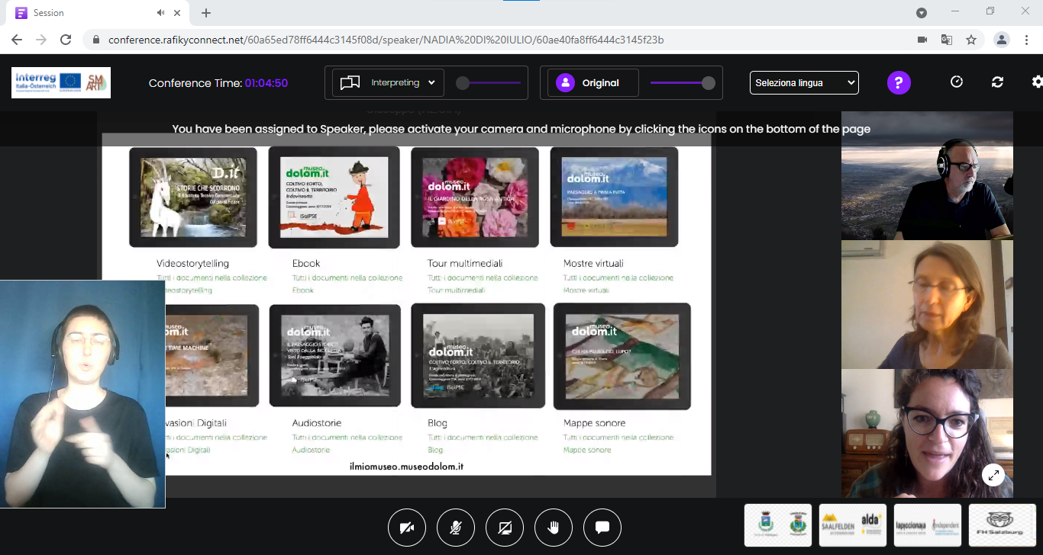This screenshot has height=555, width=1043.
Task: Click the camera permission icon in address bar
Action: pyautogui.click(x=922, y=40)
